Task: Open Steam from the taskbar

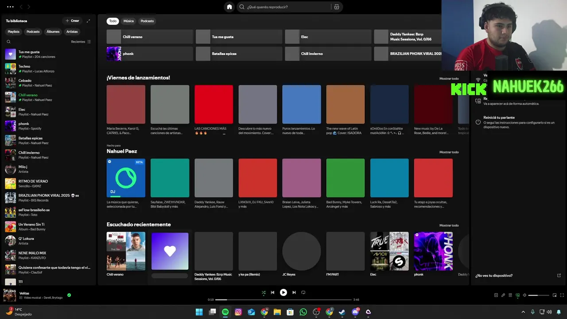Action: [x=342, y=312]
